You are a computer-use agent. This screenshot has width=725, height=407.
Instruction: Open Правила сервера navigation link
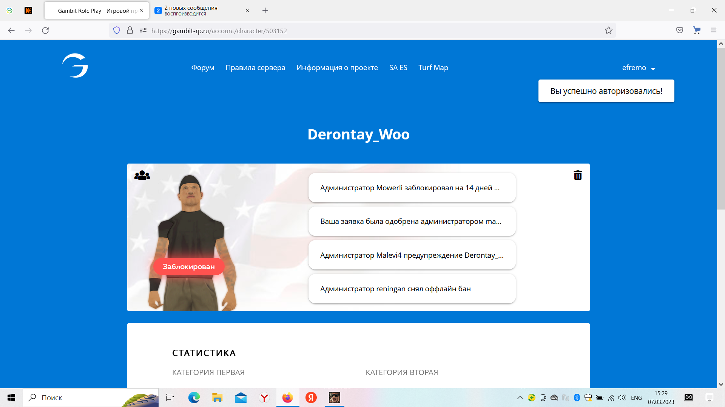[255, 68]
